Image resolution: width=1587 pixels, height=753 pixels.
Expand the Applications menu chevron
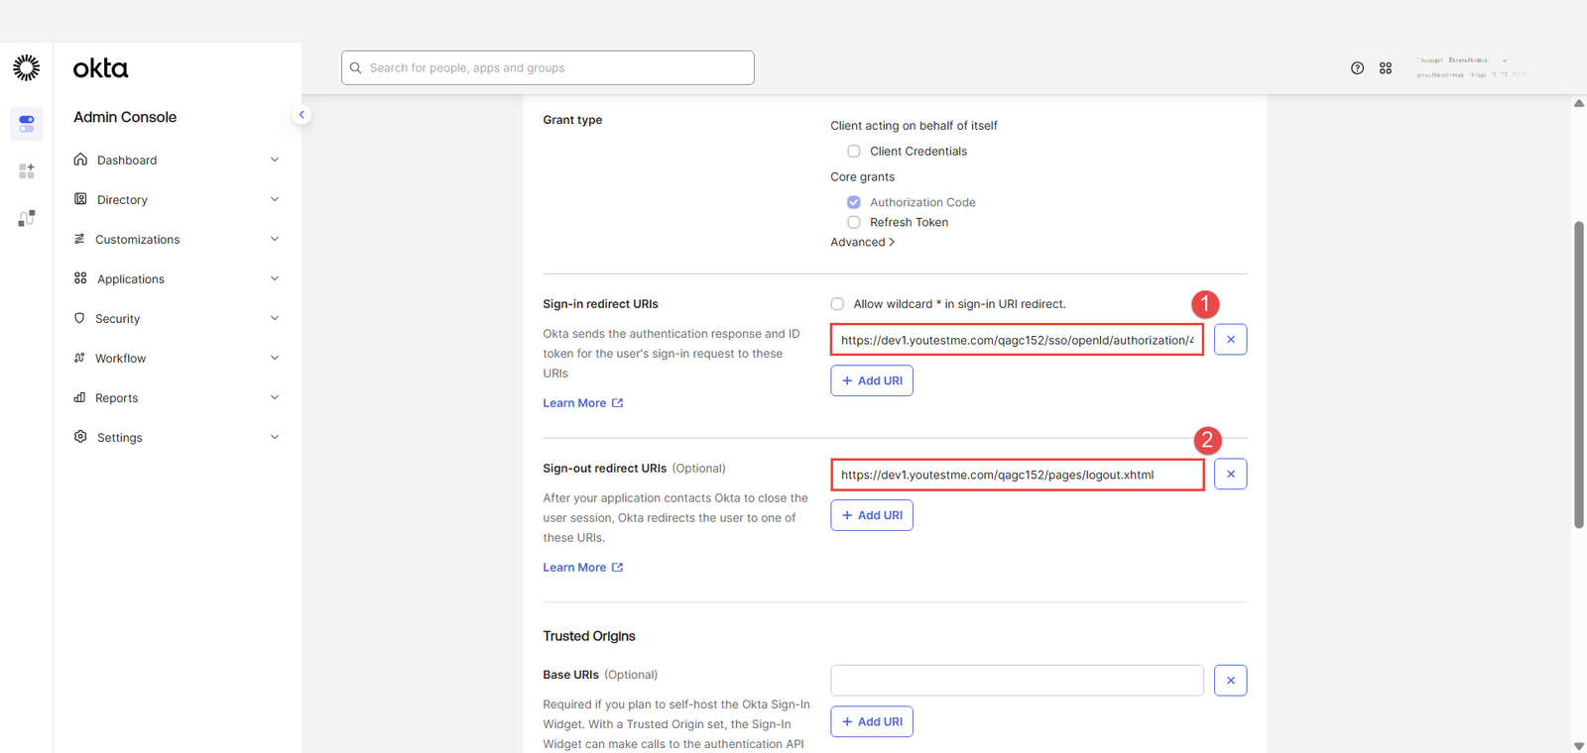coord(275,279)
